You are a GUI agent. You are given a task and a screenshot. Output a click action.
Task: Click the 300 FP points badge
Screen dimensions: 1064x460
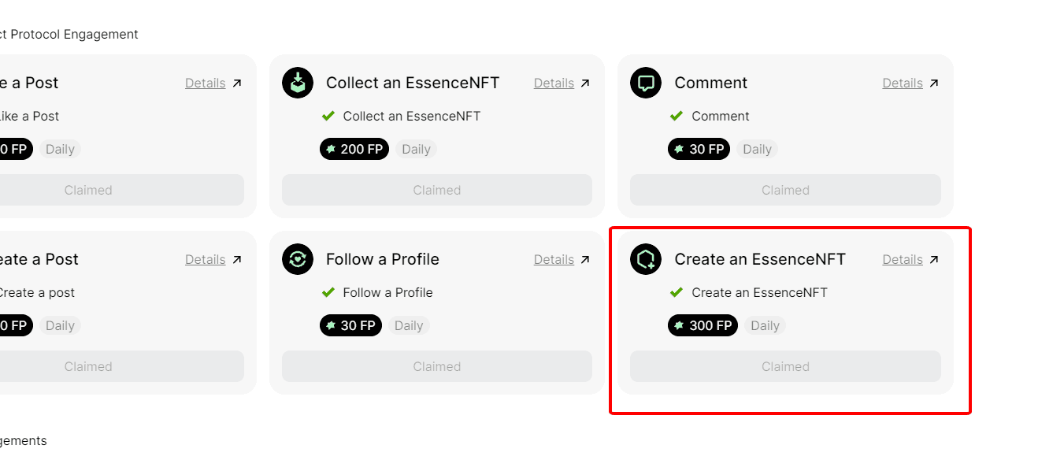(703, 325)
